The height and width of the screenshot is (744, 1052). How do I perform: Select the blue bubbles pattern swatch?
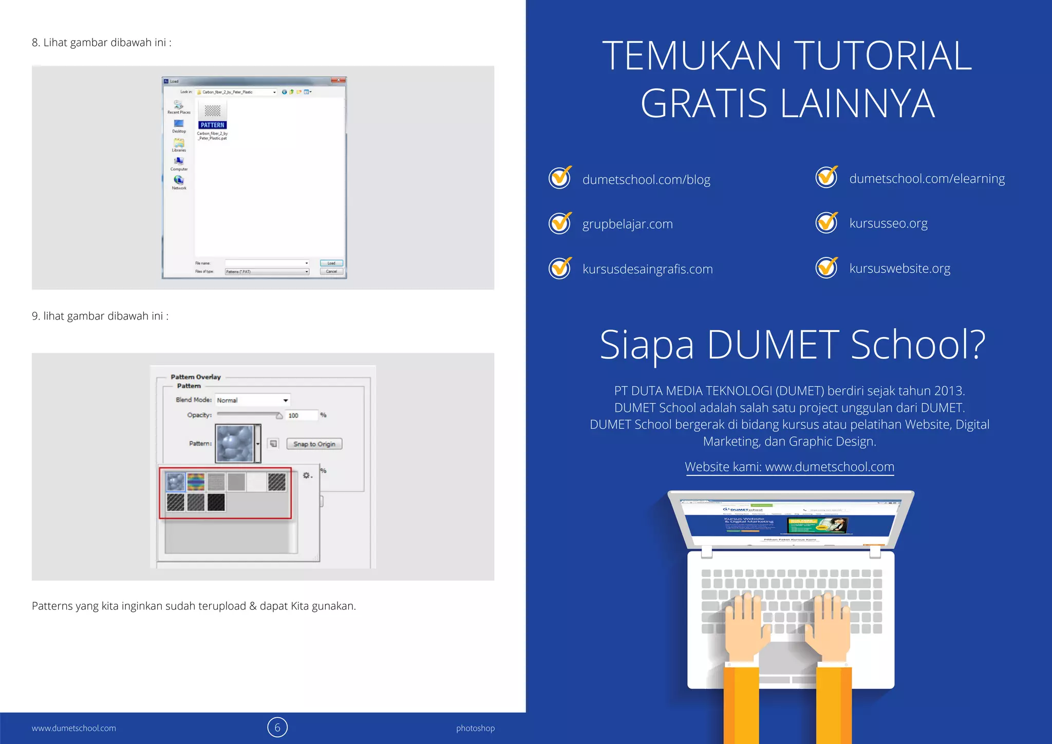176,482
